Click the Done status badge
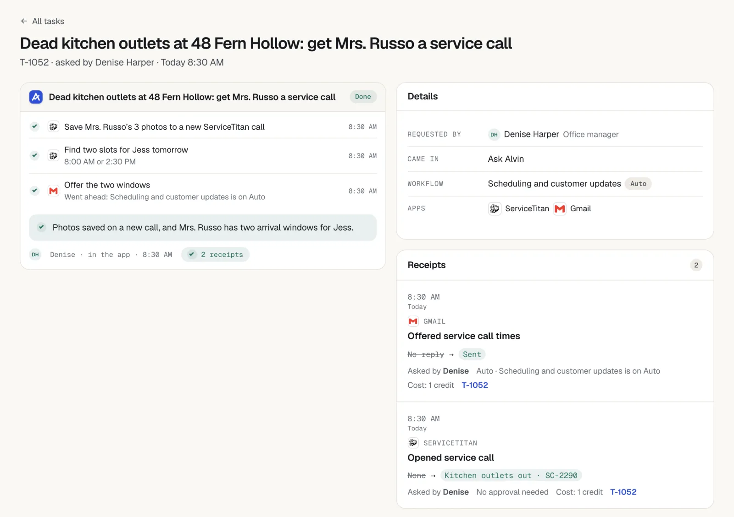734x517 pixels. tap(363, 97)
